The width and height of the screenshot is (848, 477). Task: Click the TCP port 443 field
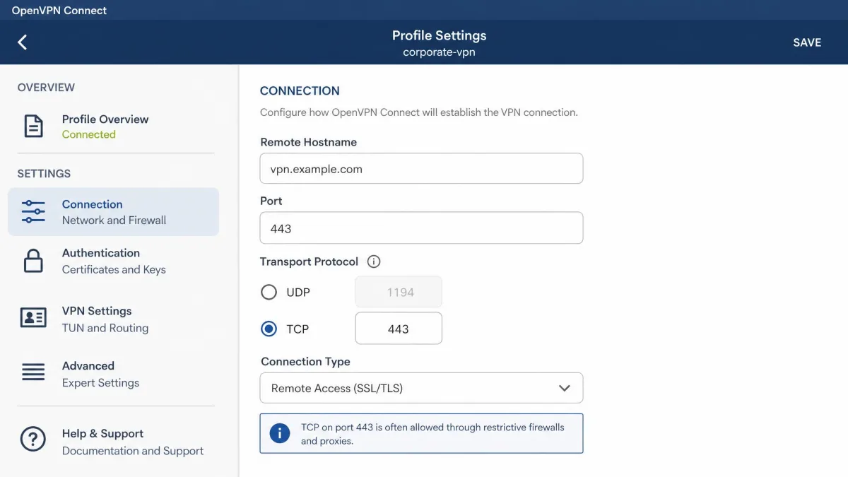399,329
